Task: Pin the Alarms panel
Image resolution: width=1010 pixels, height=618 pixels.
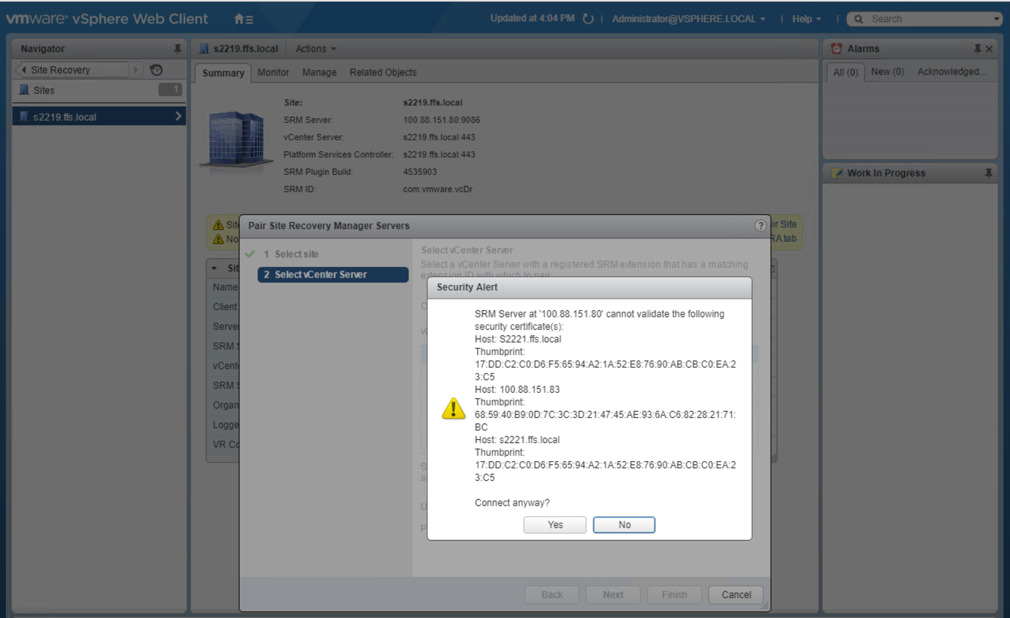Action: pos(976,48)
